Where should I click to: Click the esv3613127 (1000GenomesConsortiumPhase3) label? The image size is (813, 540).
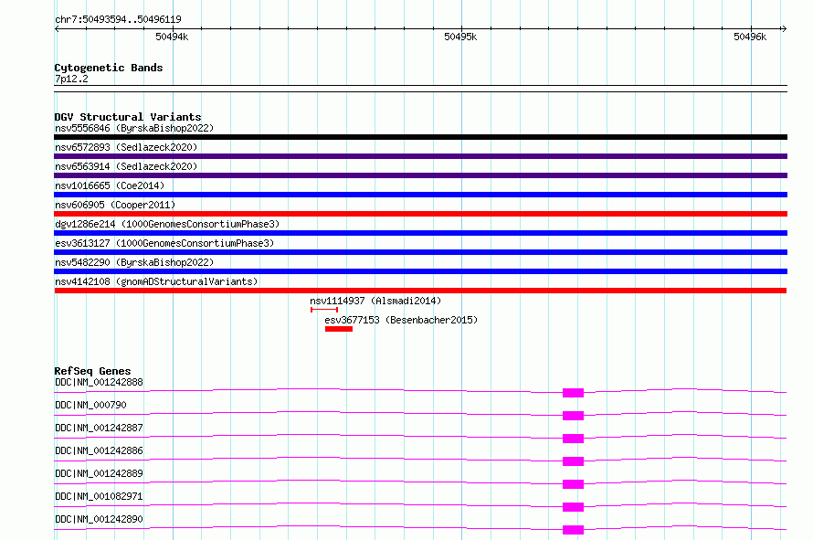pyautogui.click(x=164, y=243)
